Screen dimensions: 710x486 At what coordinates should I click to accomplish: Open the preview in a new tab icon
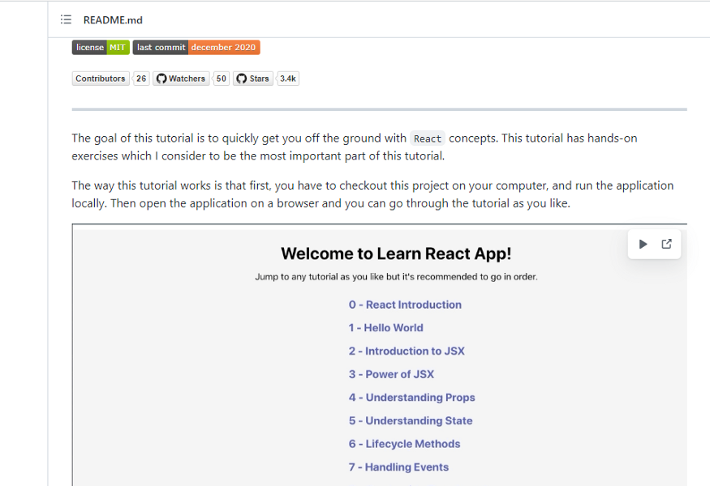[x=667, y=244]
